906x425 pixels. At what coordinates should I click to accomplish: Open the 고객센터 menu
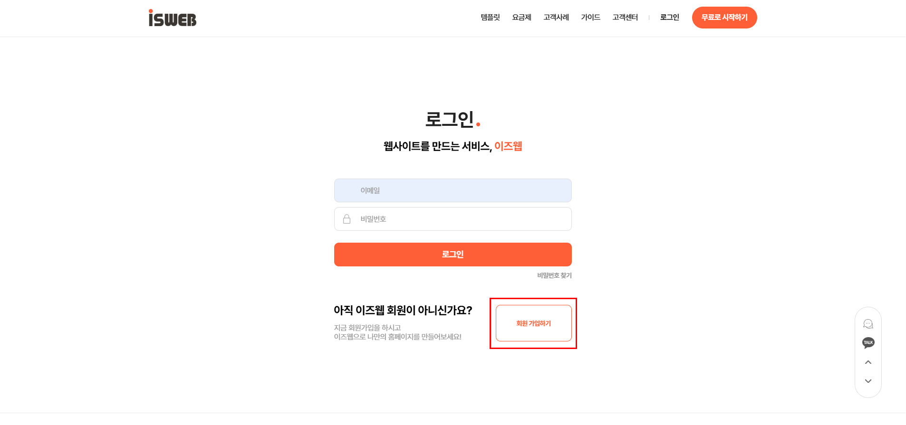(x=625, y=18)
